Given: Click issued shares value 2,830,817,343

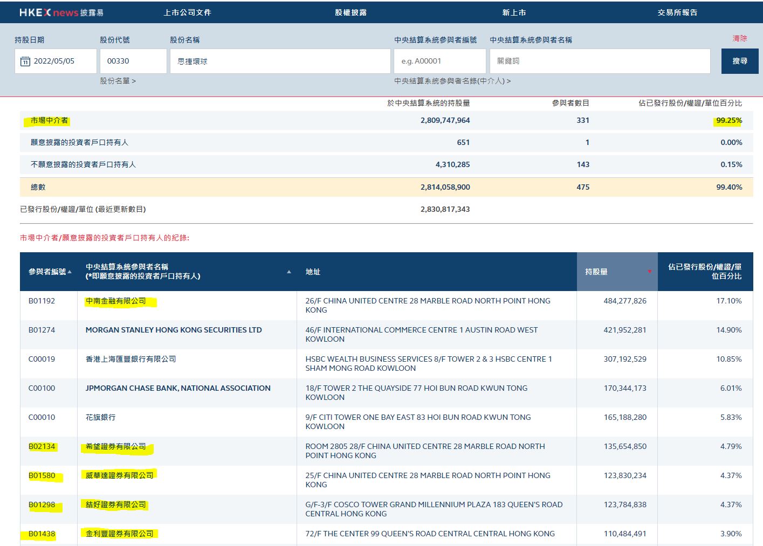Looking at the screenshot, I should tap(445, 210).
